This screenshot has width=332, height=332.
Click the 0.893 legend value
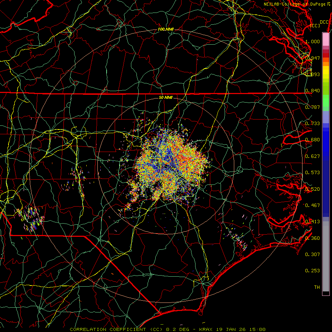click(312, 74)
